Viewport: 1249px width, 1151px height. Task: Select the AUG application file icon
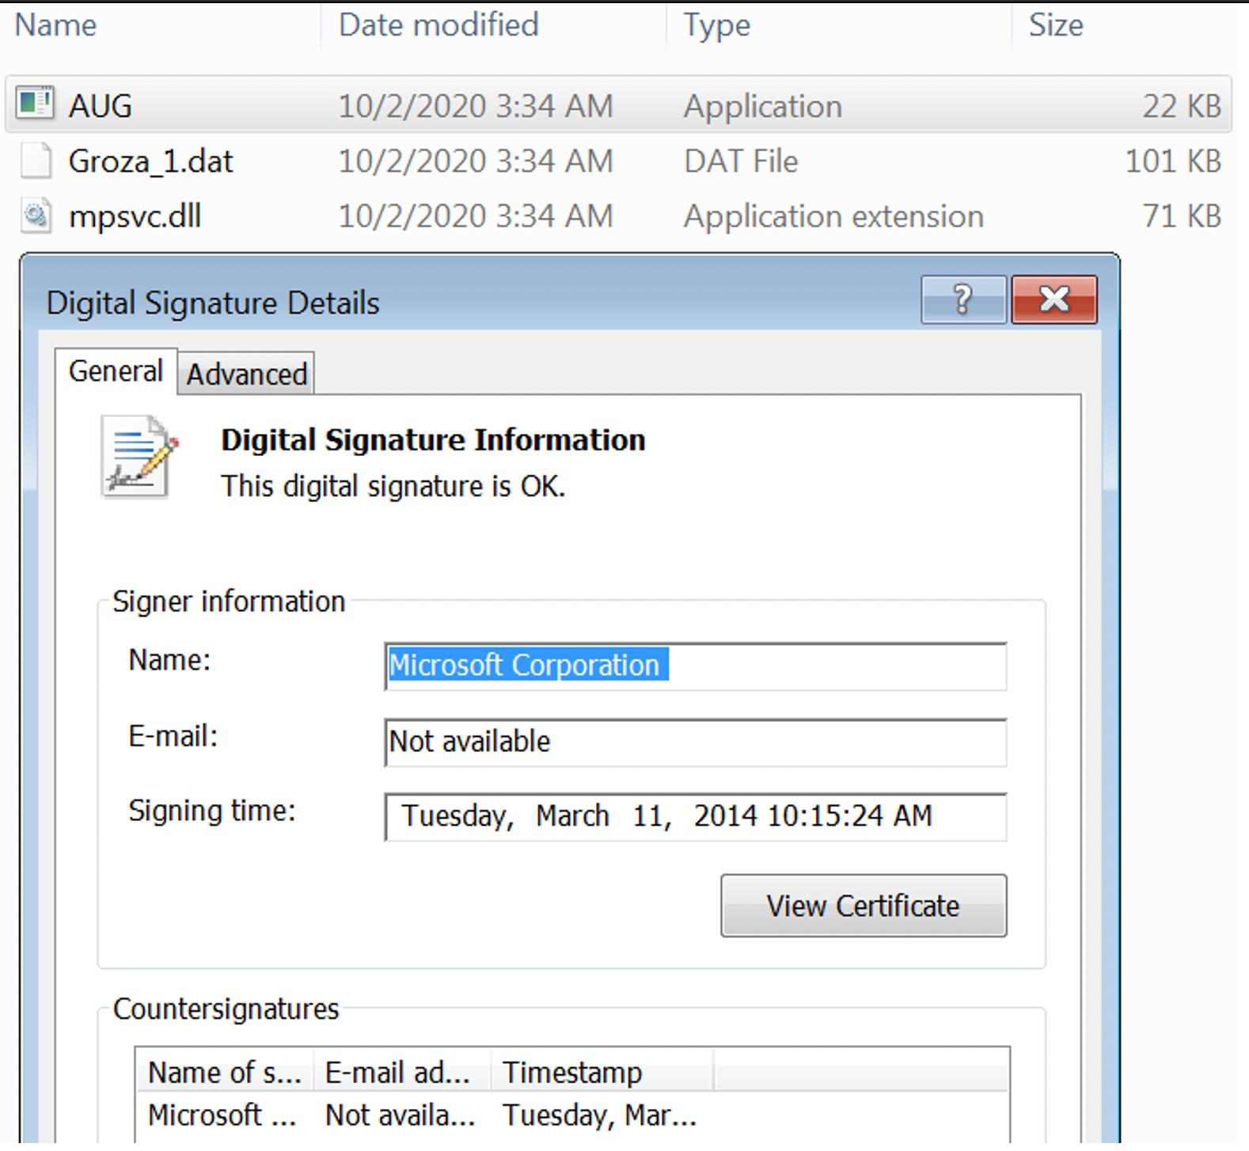point(35,104)
